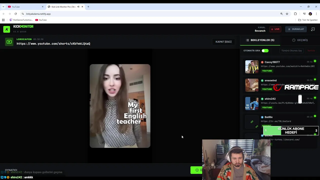Click the BotRix name above tr.ee link
Image resolution: width=320 pixels, height=180 pixels.
point(268,117)
